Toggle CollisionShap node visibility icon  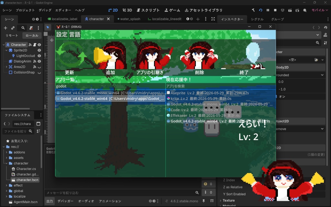click(x=39, y=73)
